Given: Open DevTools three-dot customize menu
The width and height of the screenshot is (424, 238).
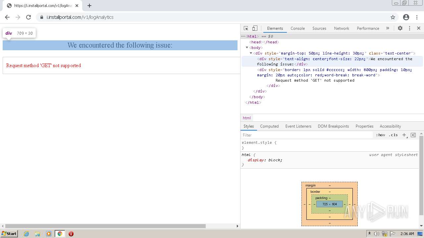Looking at the screenshot, I should 409,28.
